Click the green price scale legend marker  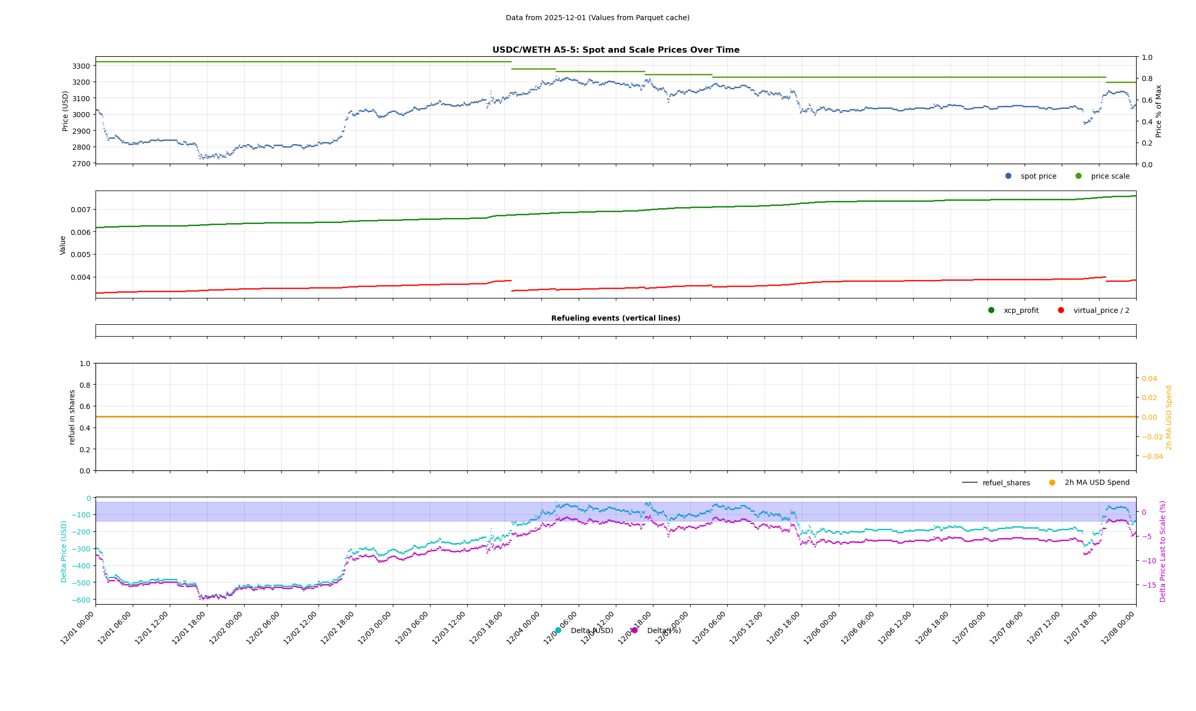click(1078, 176)
